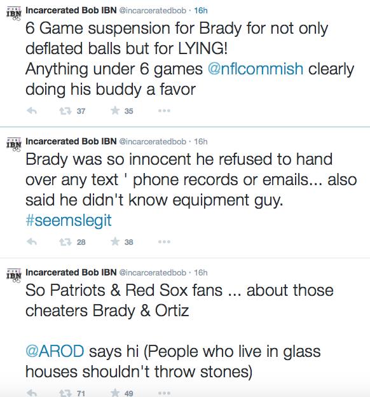Open more options on the #seemslegit tweet
Viewport: 370px width, 397px height.
point(164,242)
